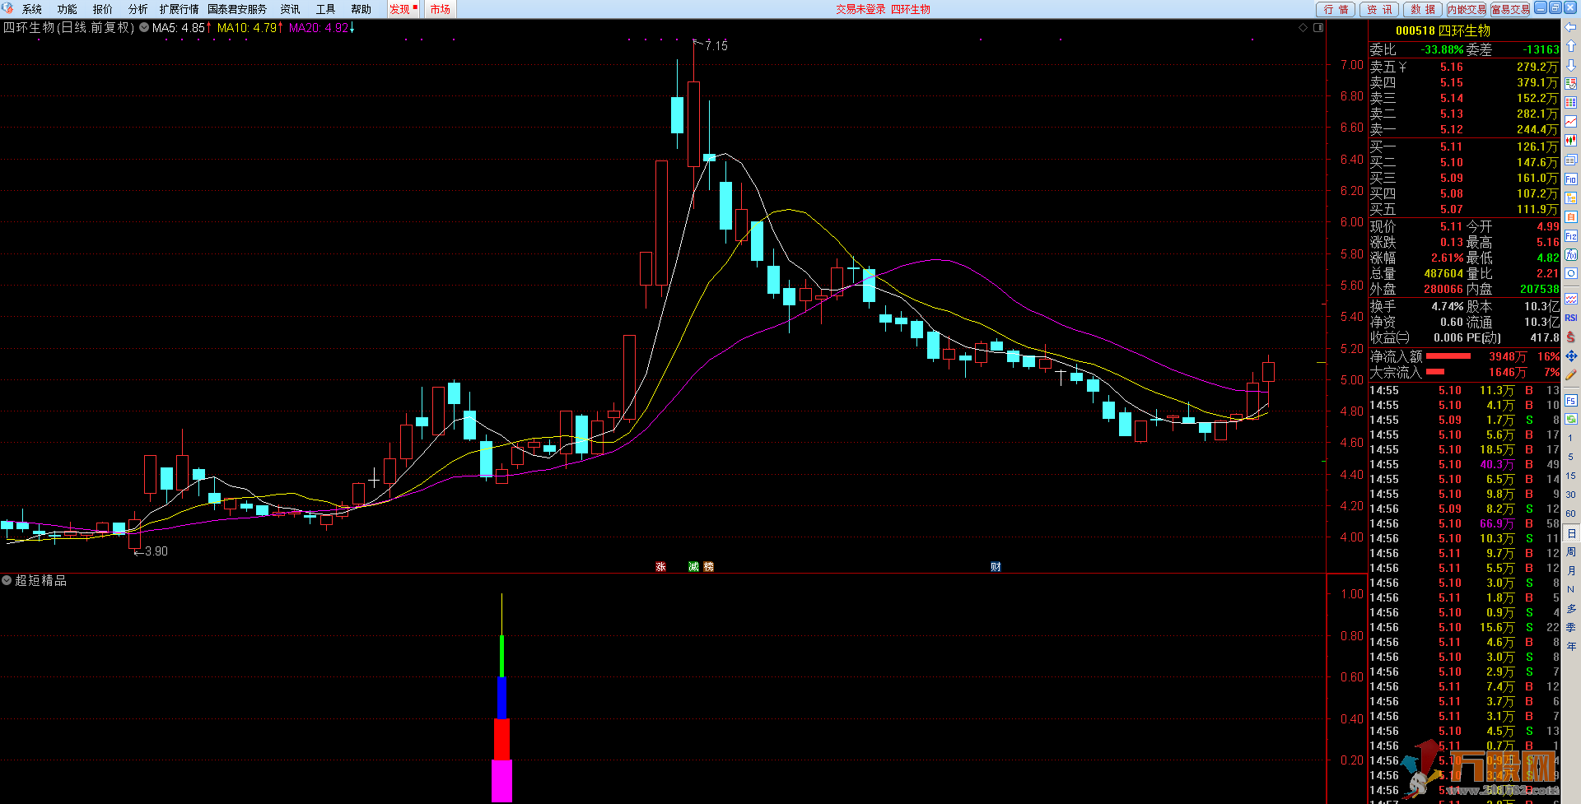Click the F5 chart switch icon

point(1571,401)
